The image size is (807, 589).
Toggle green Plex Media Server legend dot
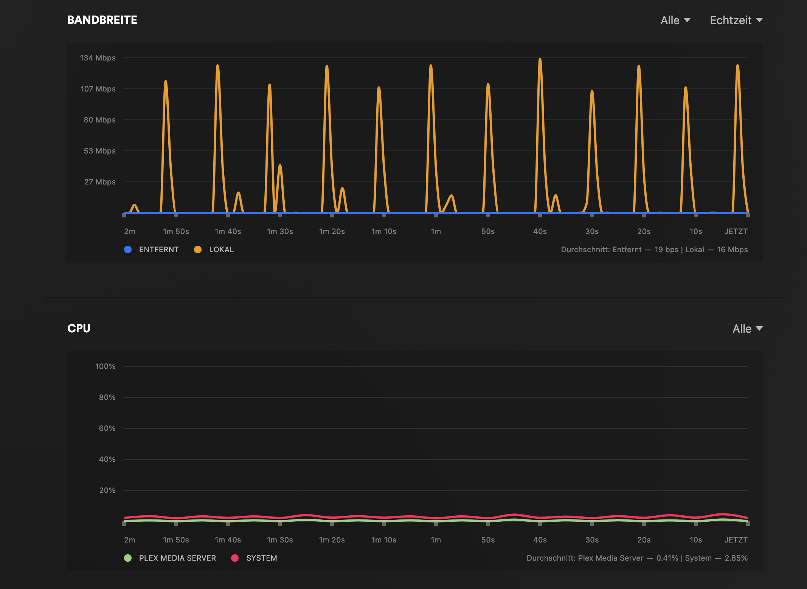tap(128, 558)
